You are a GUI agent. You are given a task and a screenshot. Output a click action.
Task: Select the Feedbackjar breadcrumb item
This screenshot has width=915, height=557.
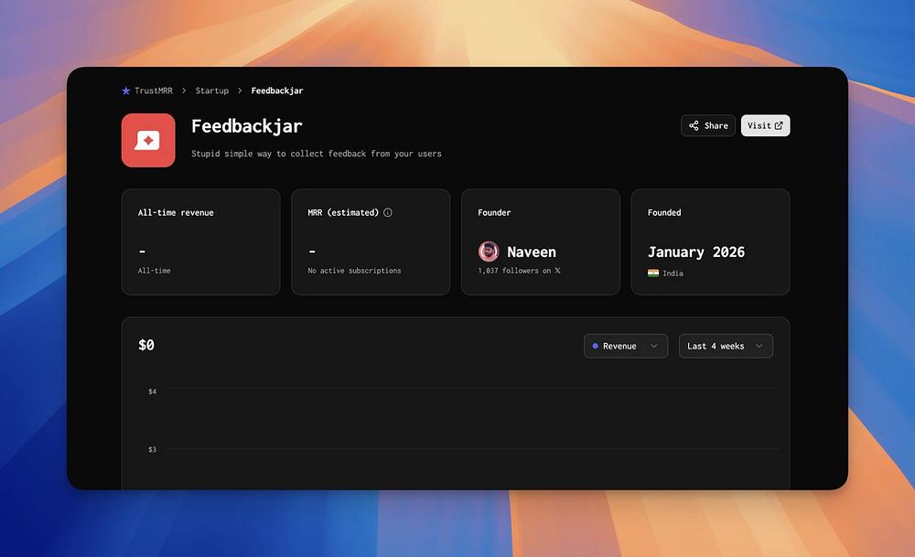coord(277,91)
